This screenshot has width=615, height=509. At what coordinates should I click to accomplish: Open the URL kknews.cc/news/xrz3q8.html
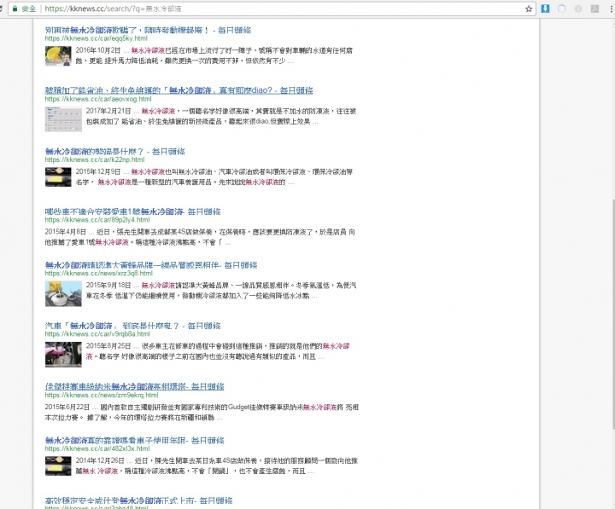click(98, 274)
